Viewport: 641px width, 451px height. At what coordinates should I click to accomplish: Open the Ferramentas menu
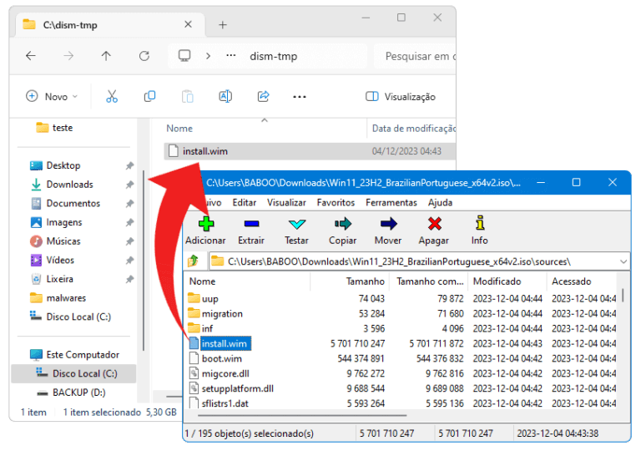coord(391,203)
